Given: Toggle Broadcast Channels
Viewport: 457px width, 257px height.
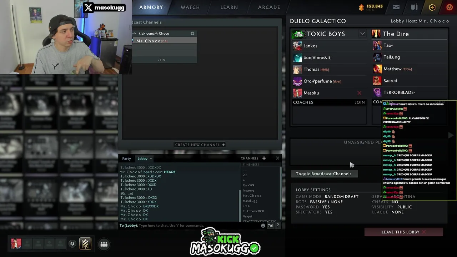Looking at the screenshot, I should coord(324,174).
